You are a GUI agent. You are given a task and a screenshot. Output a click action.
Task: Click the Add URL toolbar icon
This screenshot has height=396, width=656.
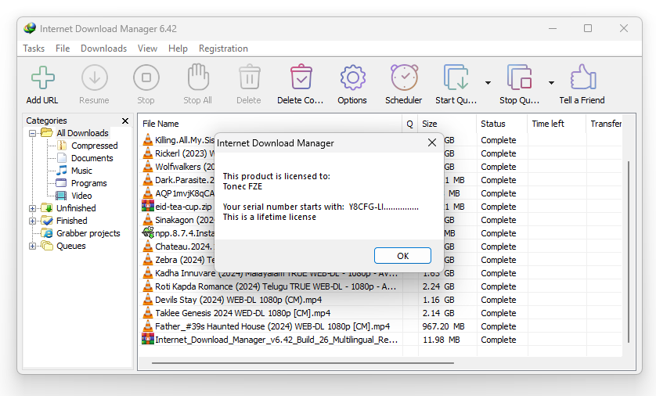click(x=42, y=77)
